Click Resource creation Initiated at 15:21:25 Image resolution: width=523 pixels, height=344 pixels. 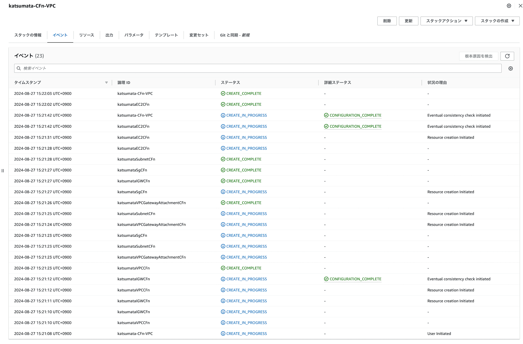(451, 214)
